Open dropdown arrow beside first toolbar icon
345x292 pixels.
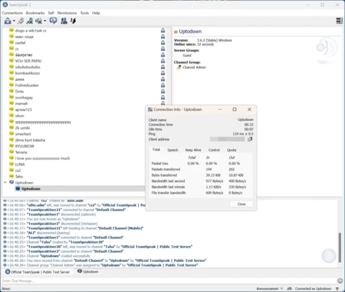tap(14, 21)
